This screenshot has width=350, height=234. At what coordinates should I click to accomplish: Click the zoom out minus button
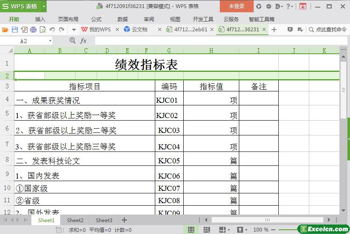(x=273, y=229)
